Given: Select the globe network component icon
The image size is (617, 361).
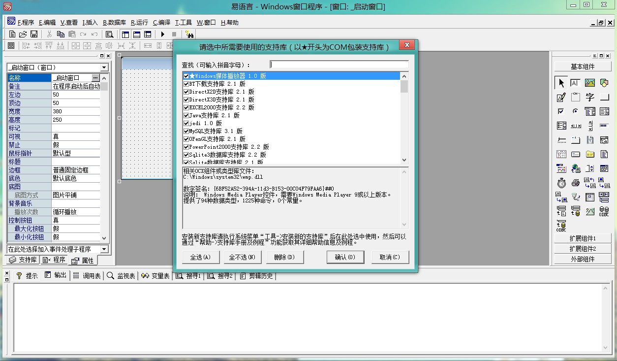Looking at the screenshot, I should [x=575, y=168].
